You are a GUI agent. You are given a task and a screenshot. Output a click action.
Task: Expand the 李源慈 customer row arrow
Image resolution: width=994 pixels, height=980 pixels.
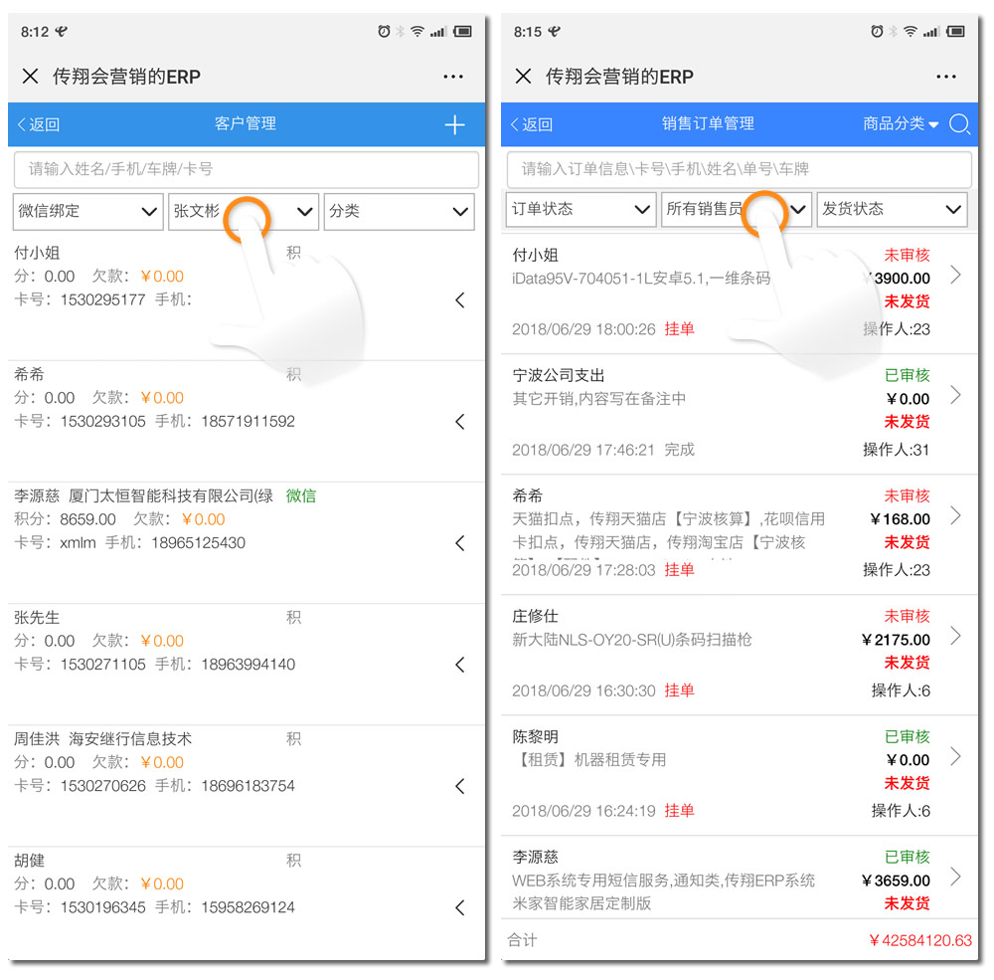[x=460, y=543]
